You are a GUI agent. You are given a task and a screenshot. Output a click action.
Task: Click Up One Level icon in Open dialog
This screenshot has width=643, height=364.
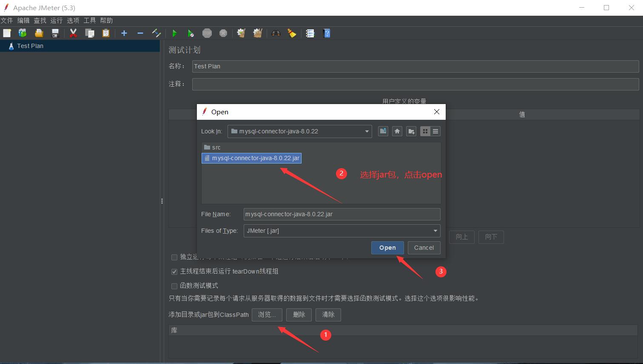pyautogui.click(x=383, y=131)
